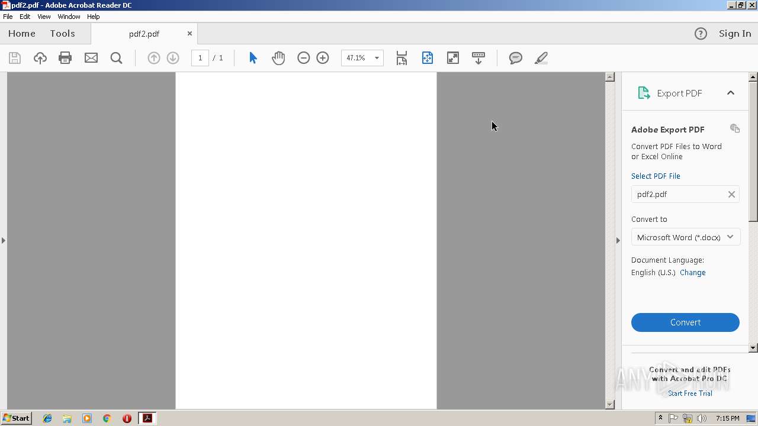Open Windows Media Player from taskbar

(87, 418)
